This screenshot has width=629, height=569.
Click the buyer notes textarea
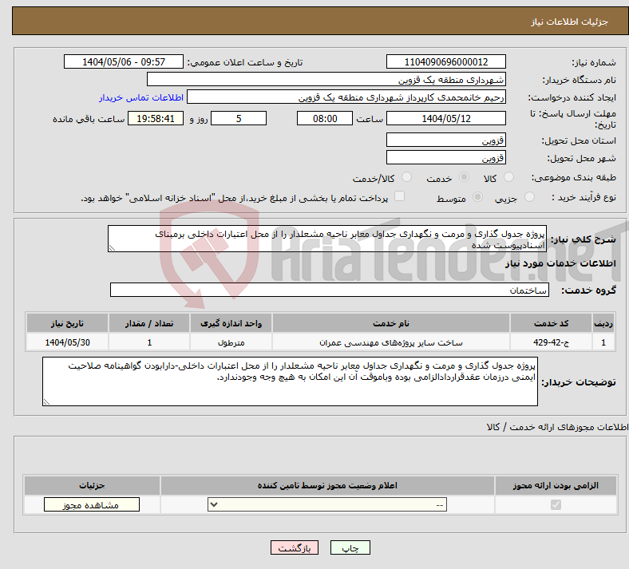(x=290, y=381)
